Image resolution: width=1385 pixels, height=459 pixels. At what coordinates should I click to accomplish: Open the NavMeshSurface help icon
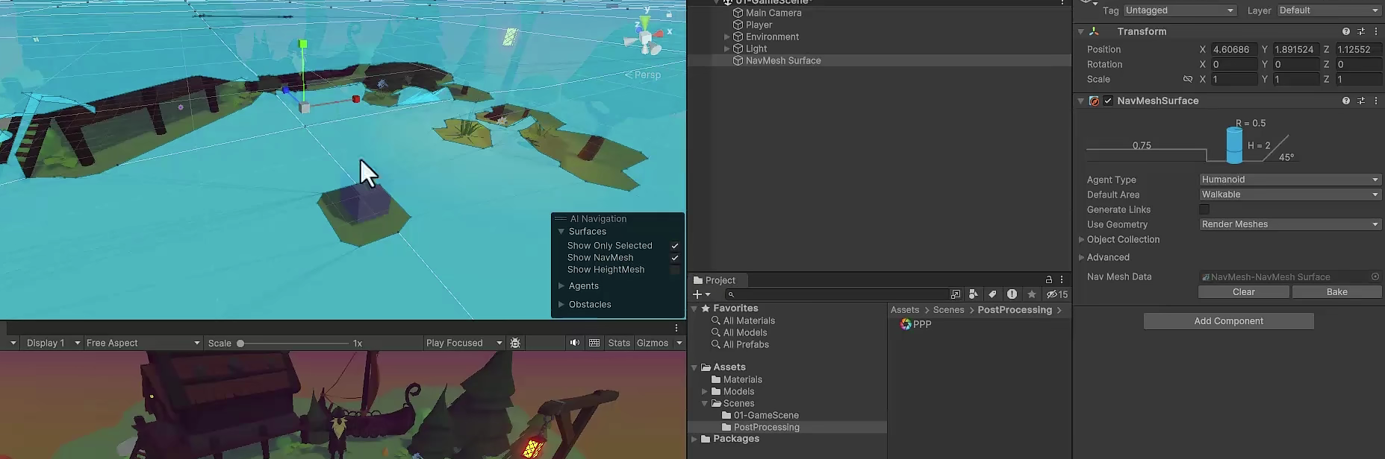(1346, 101)
